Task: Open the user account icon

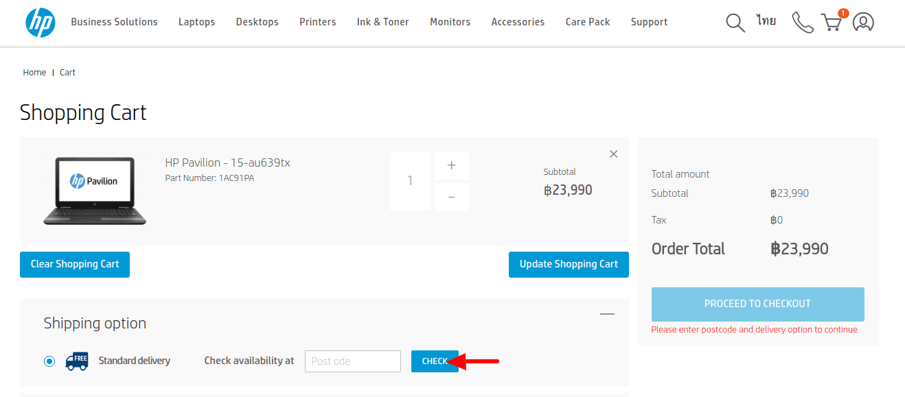Action: point(863,23)
